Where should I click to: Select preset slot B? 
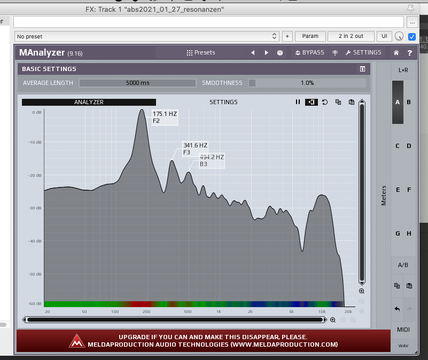pyautogui.click(x=409, y=102)
